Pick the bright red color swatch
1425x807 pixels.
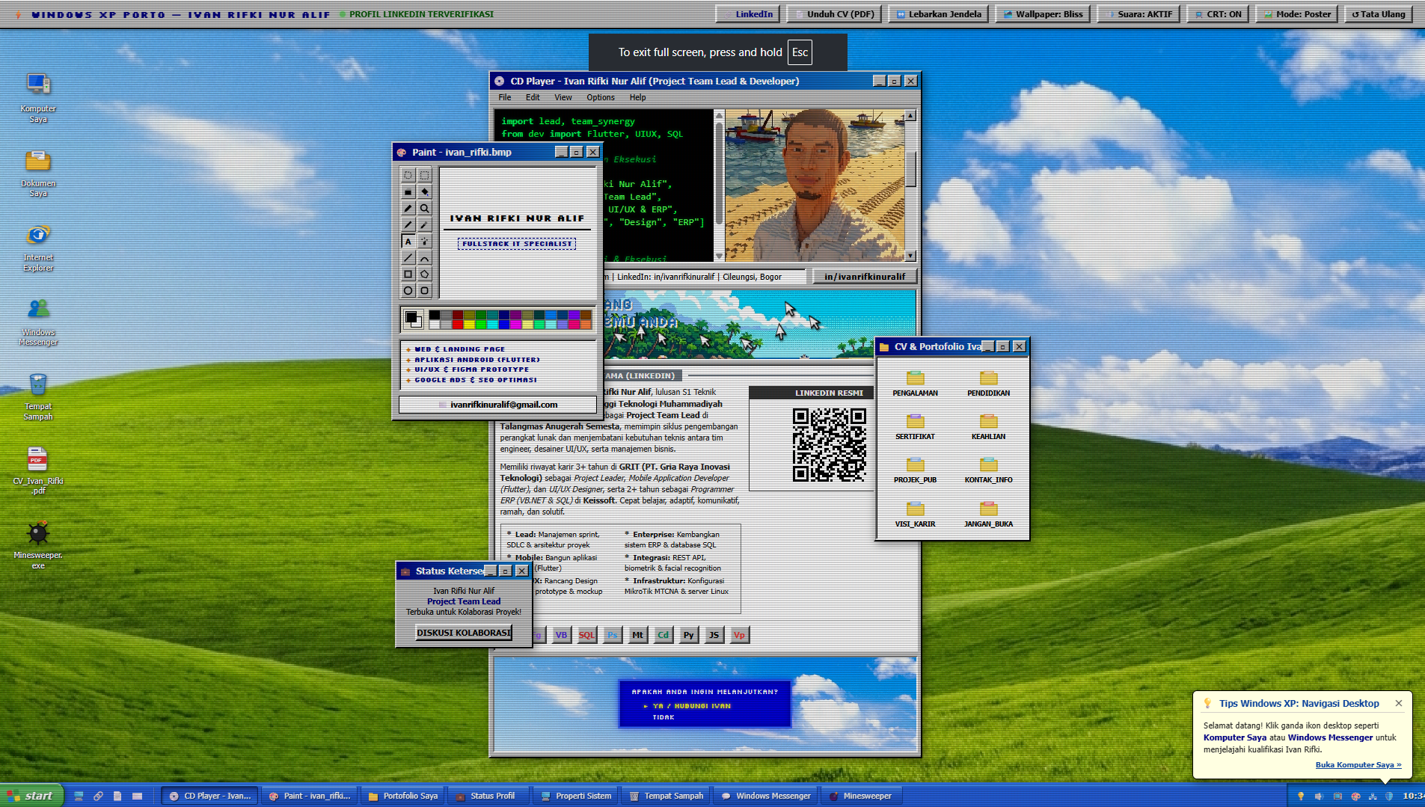[458, 325]
